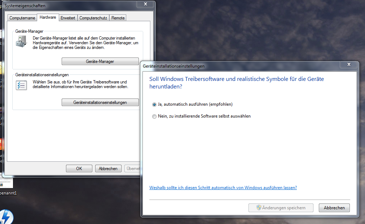Click Abbrechen in Systemeigenschaften window

(x=108, y=169)
